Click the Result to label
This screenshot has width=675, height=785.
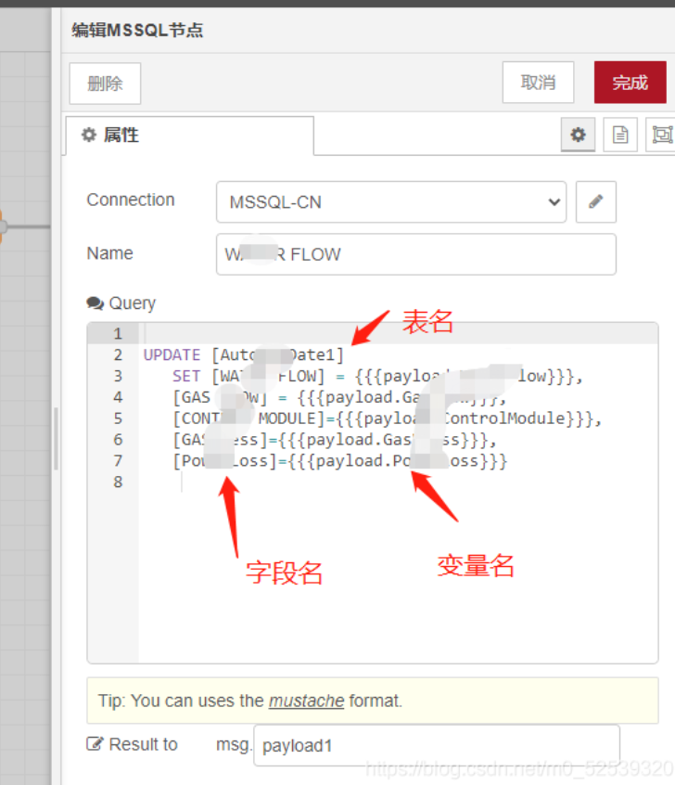coord(143,744)
